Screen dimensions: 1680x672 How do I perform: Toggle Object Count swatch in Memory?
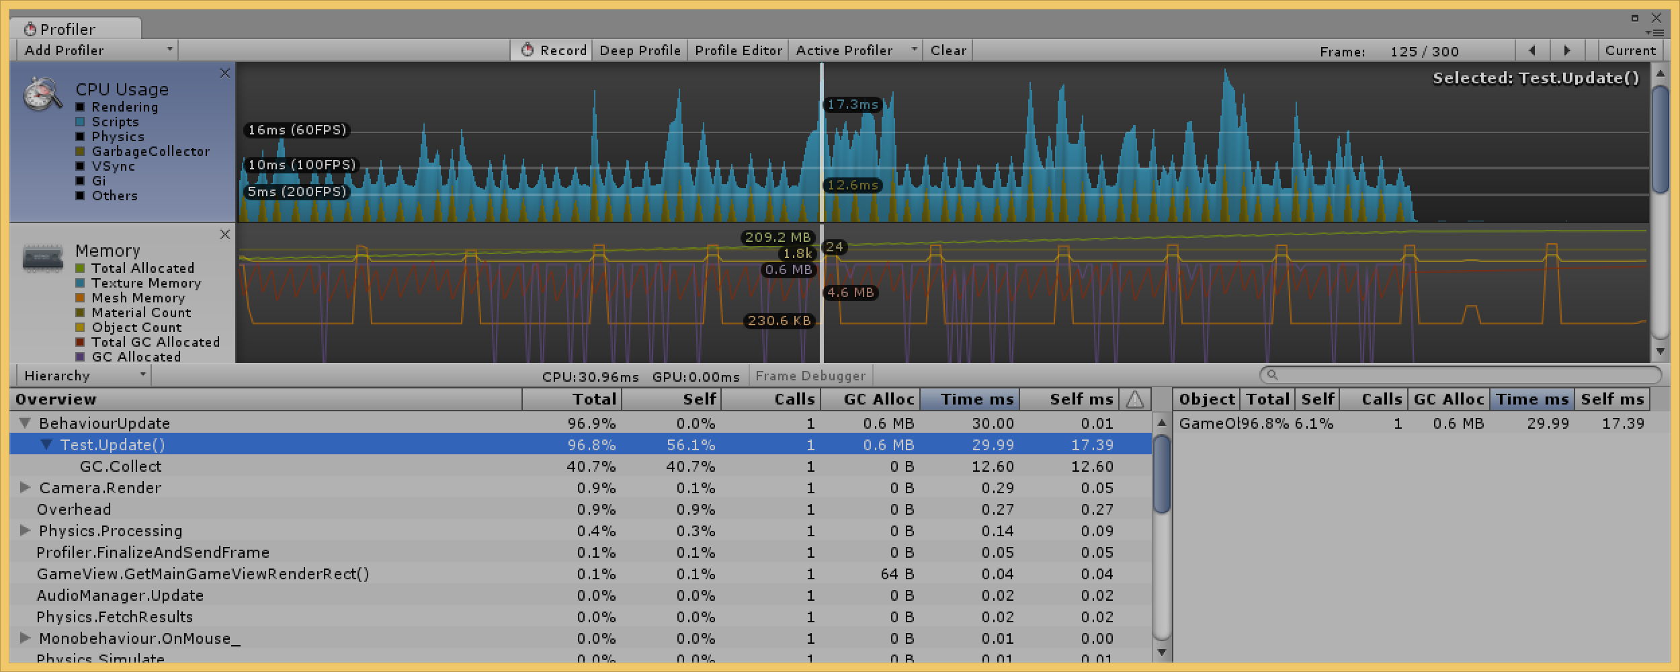coord(80,327)
